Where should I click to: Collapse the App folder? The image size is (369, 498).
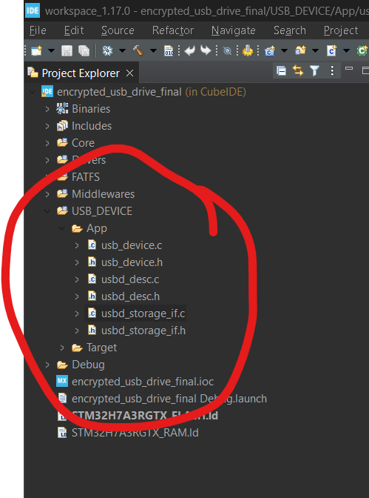[x=62, y=228]
